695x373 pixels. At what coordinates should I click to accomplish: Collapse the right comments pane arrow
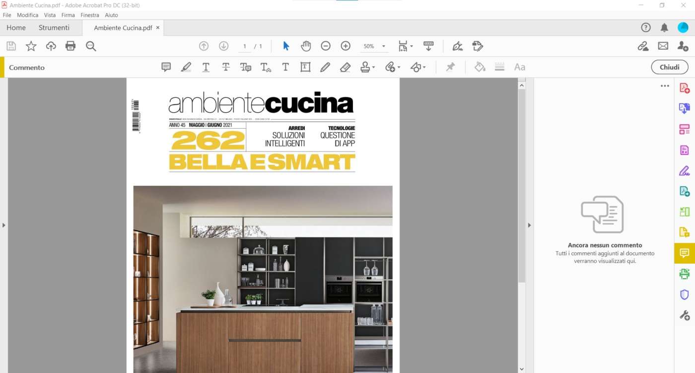[x=529, y=225]
